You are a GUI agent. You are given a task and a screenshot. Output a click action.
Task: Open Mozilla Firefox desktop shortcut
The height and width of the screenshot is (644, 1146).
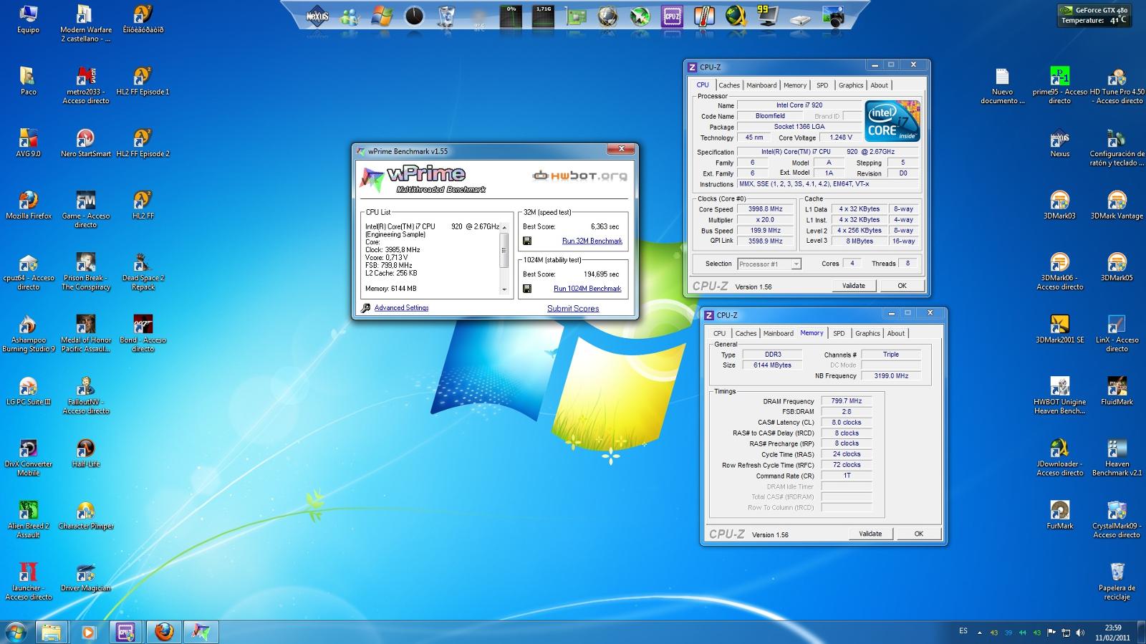coord(29,205)
